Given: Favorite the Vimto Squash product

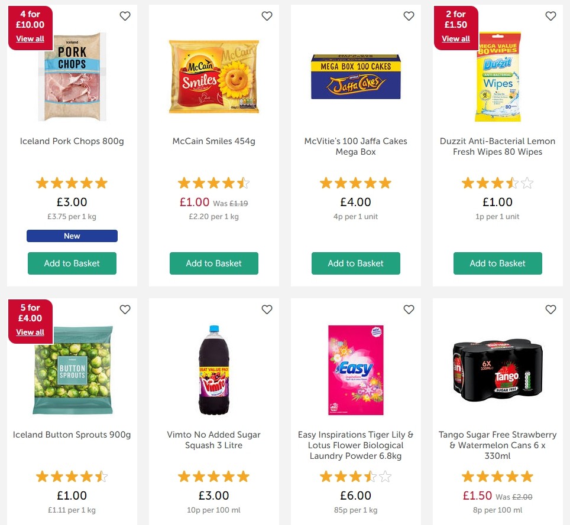Looking at the screenshot, I should pos(267,309).
